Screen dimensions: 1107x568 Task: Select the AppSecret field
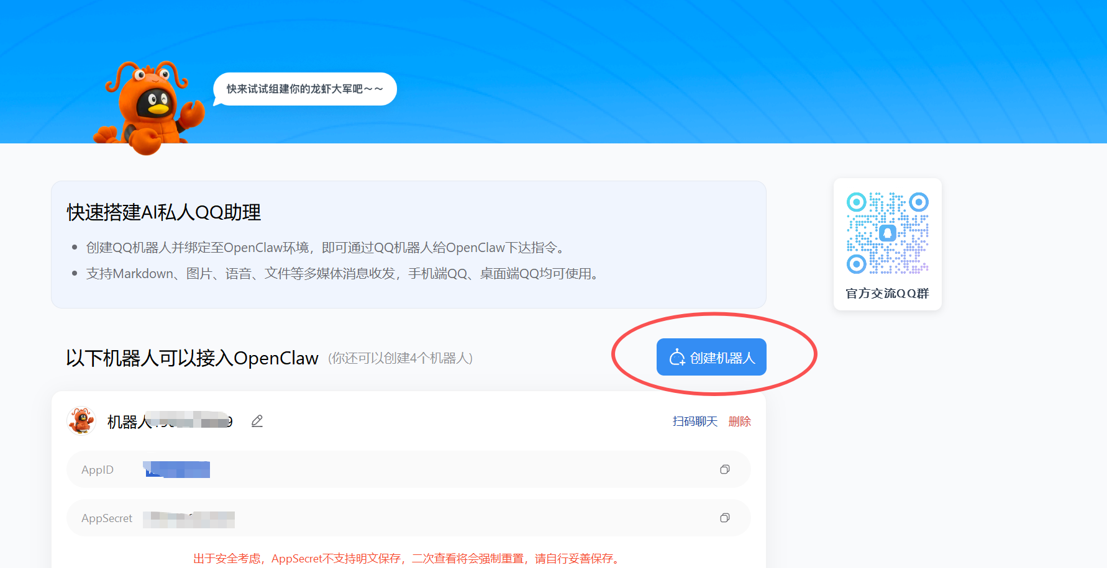coord(408,518)
